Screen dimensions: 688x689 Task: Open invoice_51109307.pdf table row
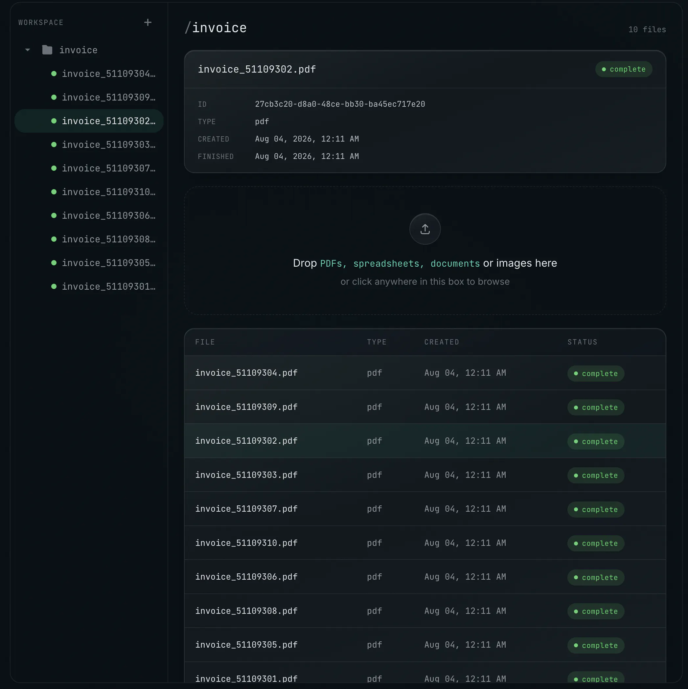(x=424, y=509)
